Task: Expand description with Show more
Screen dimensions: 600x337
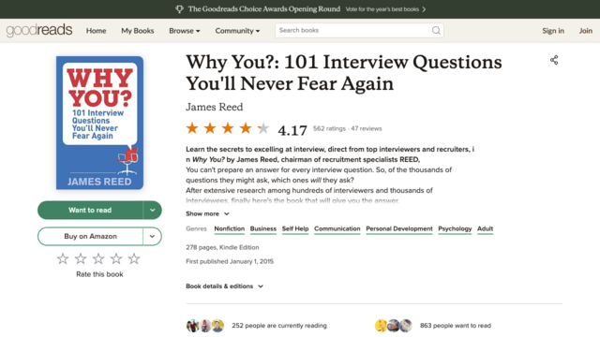Action: [207, 213]
